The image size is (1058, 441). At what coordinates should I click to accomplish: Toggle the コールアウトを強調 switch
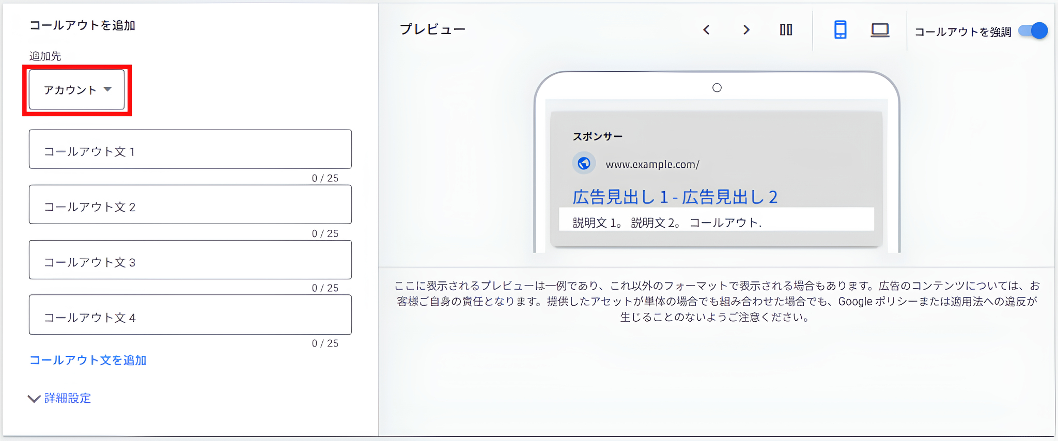pos(1033,31)
